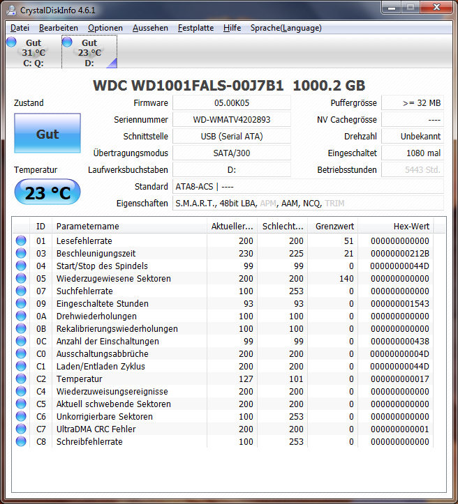458x504 pixels.
Task: Click status orb of Lesefehlerrate row
Action: (21, 240)
